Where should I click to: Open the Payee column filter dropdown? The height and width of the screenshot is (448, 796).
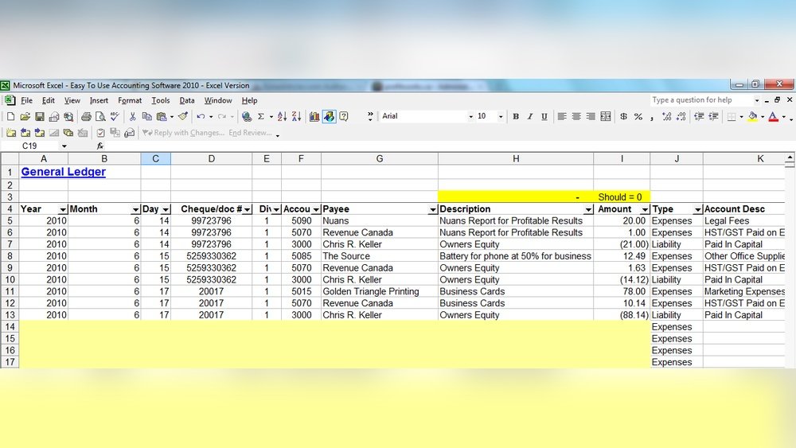point(433,210)
